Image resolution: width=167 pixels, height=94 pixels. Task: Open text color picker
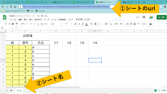pos(86,24)
